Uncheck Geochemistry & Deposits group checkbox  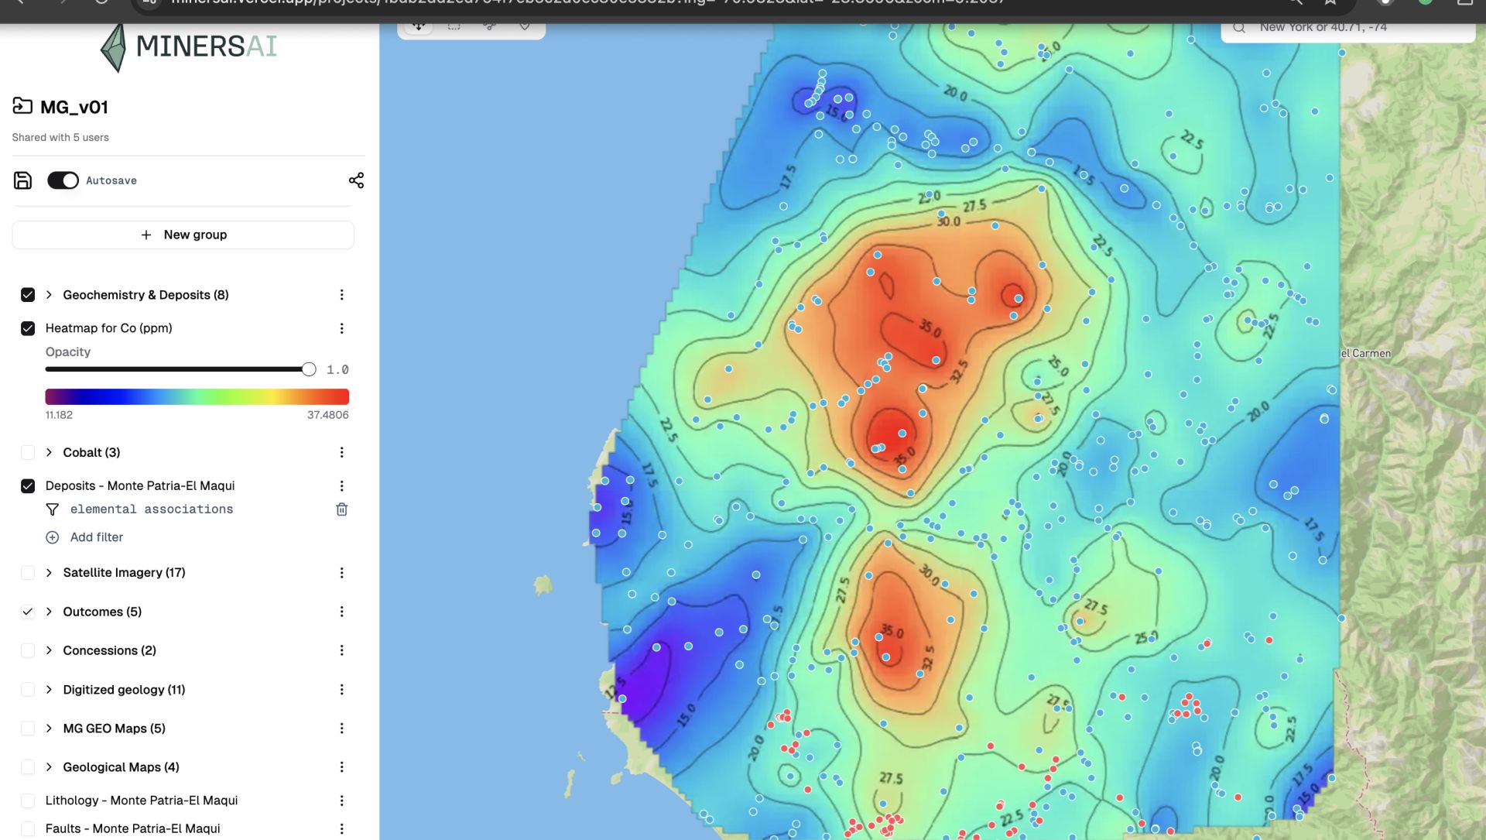tap(28, 295)
